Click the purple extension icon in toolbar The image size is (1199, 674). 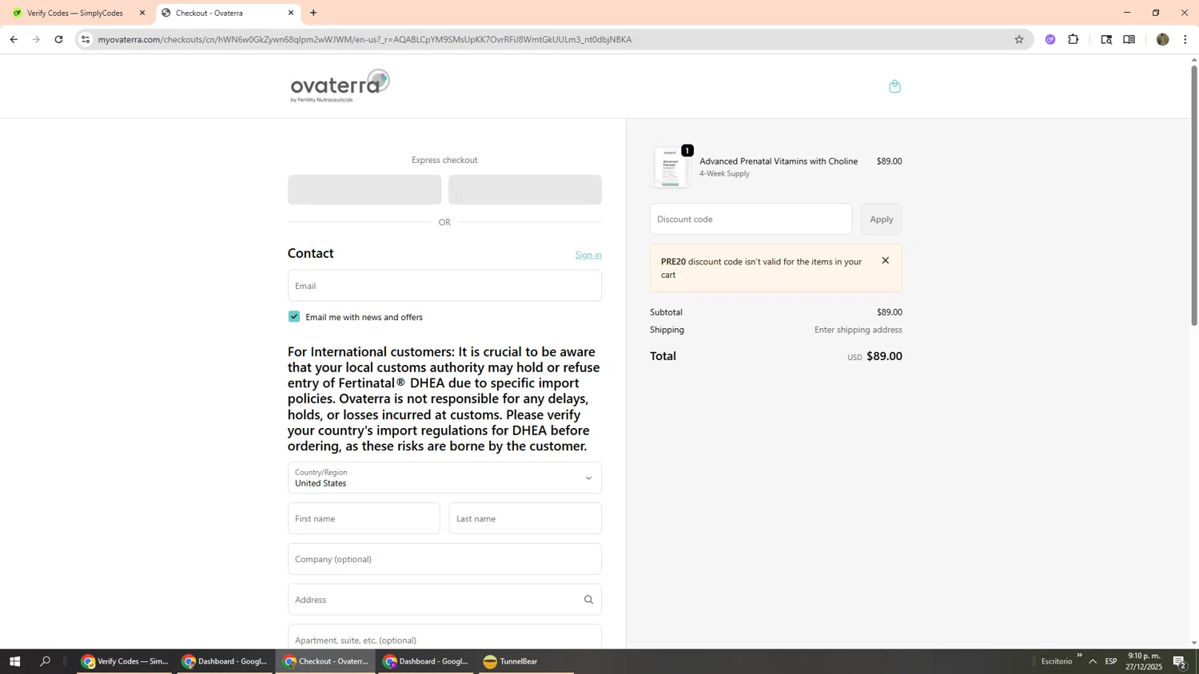(x=1050, y=39)
